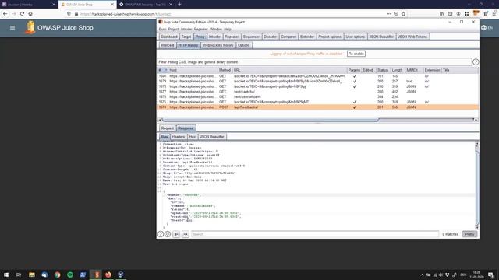Close the OWASP Juice Shop tab

click(x=112, y=5)
